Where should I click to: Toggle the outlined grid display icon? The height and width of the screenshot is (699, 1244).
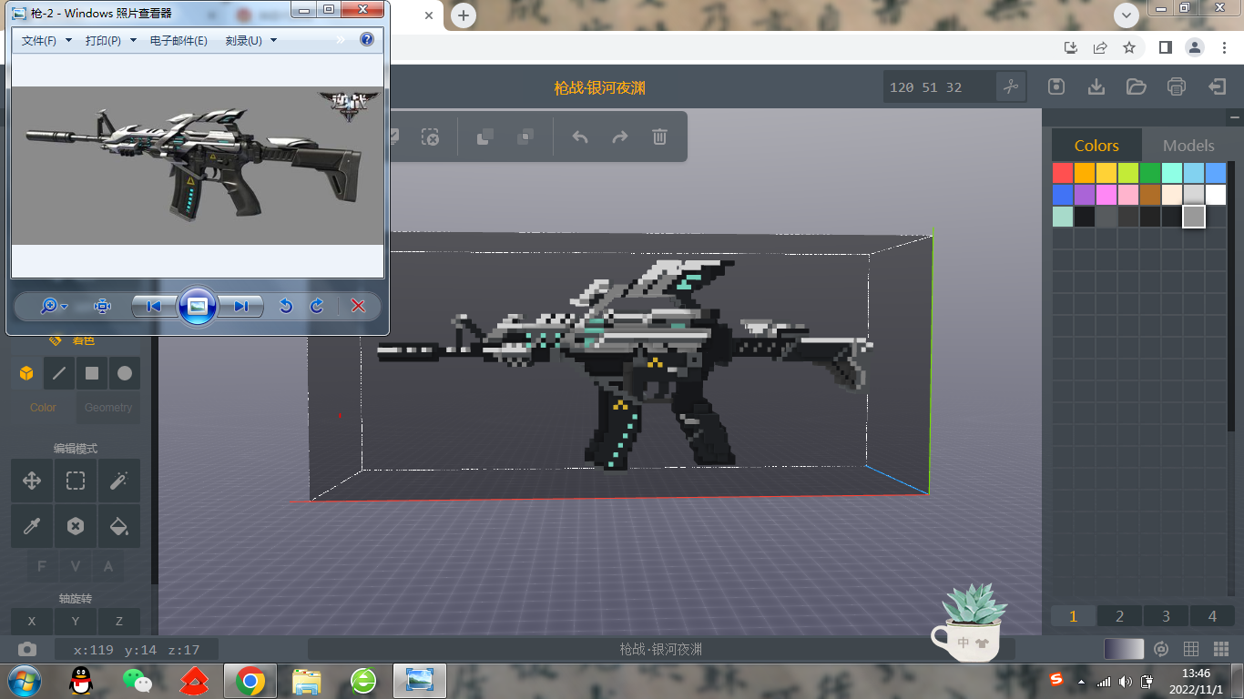[x=1191, y=649]
